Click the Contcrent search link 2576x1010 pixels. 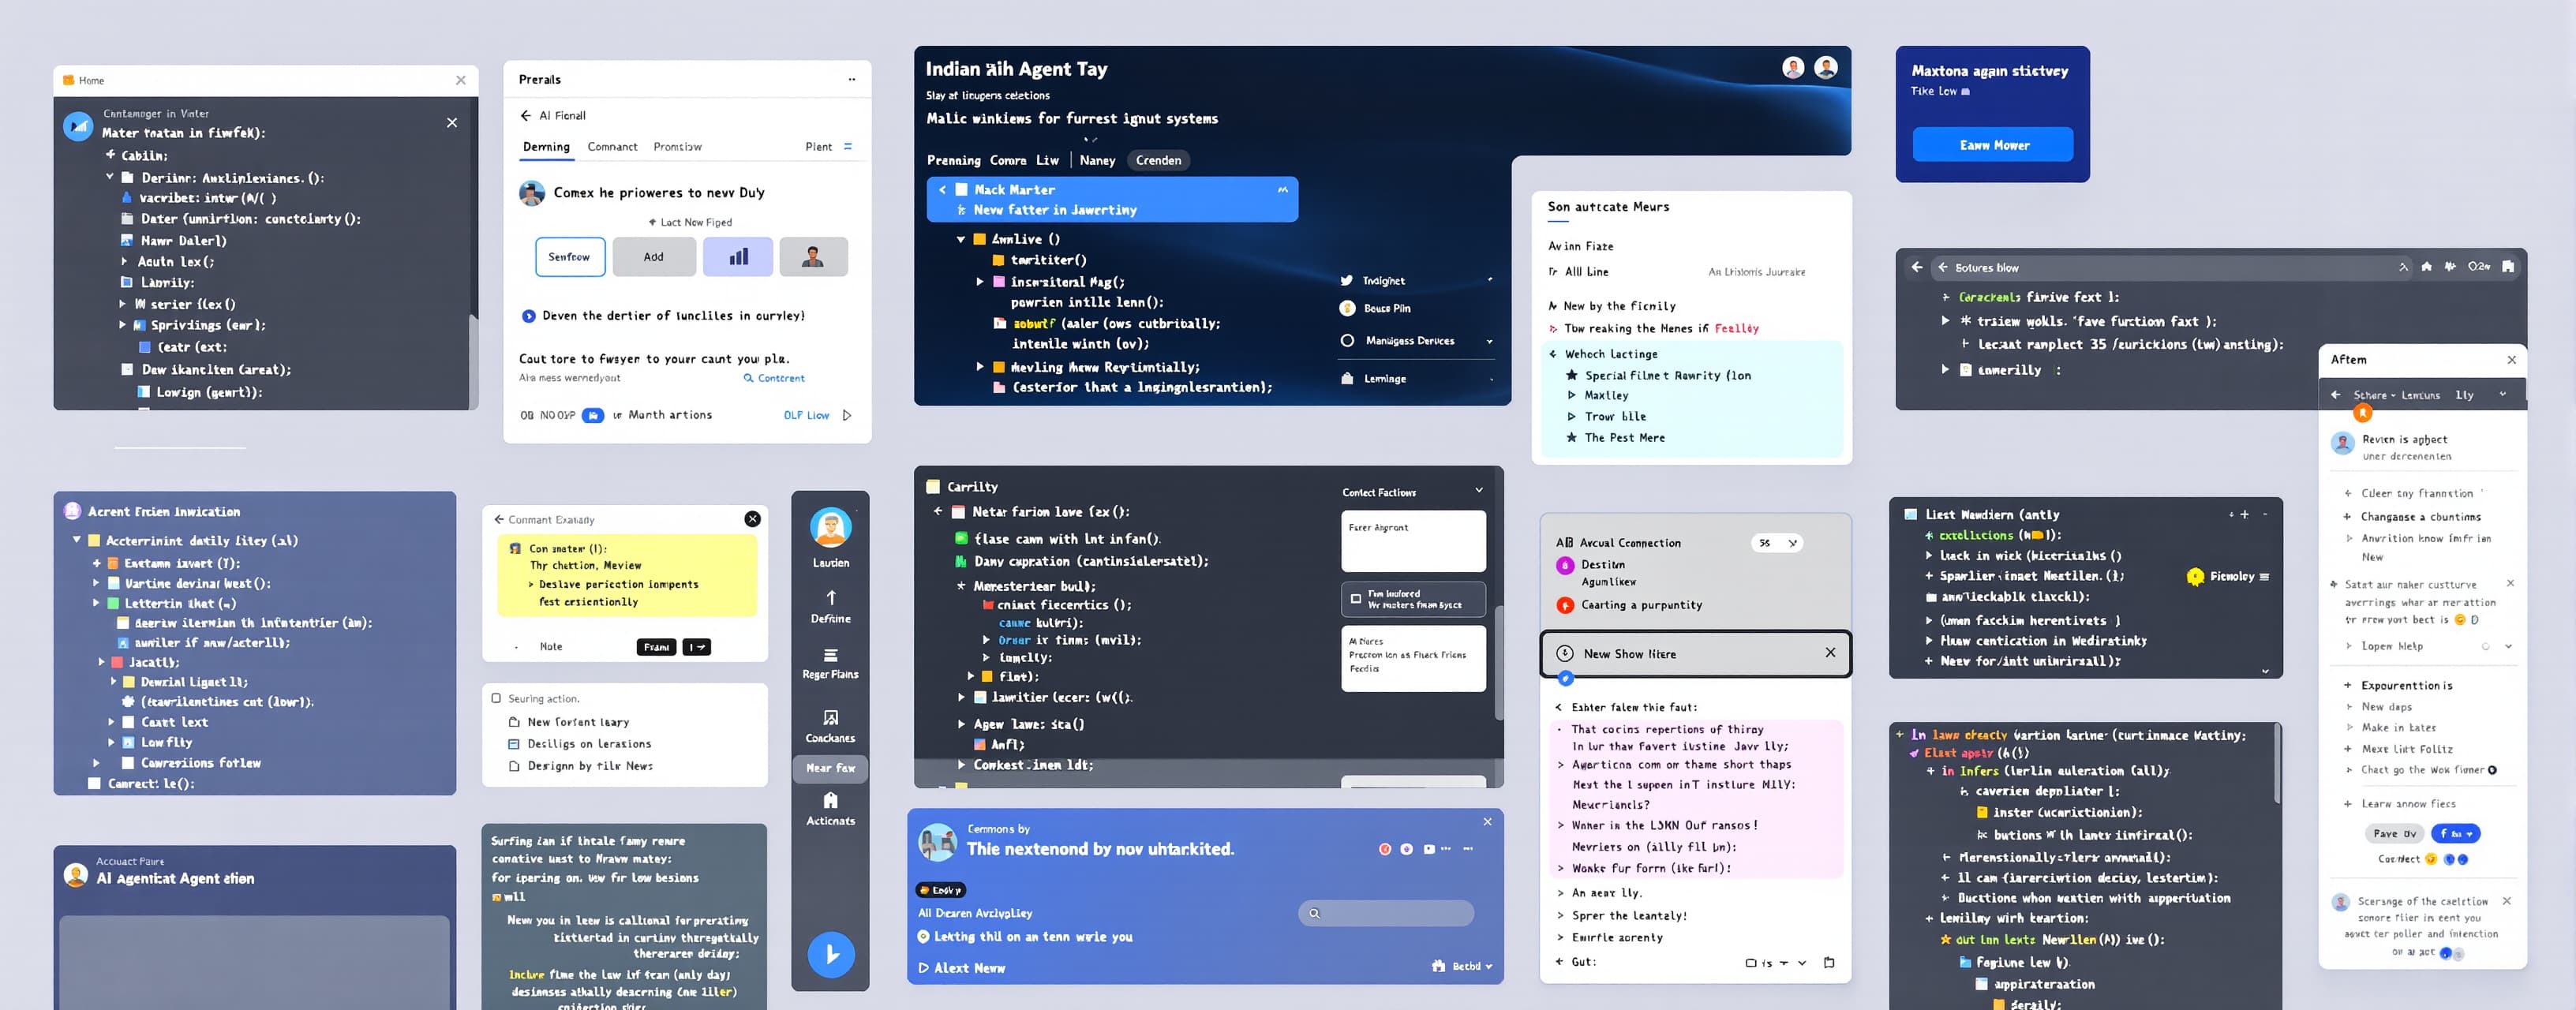click(773, 378)
